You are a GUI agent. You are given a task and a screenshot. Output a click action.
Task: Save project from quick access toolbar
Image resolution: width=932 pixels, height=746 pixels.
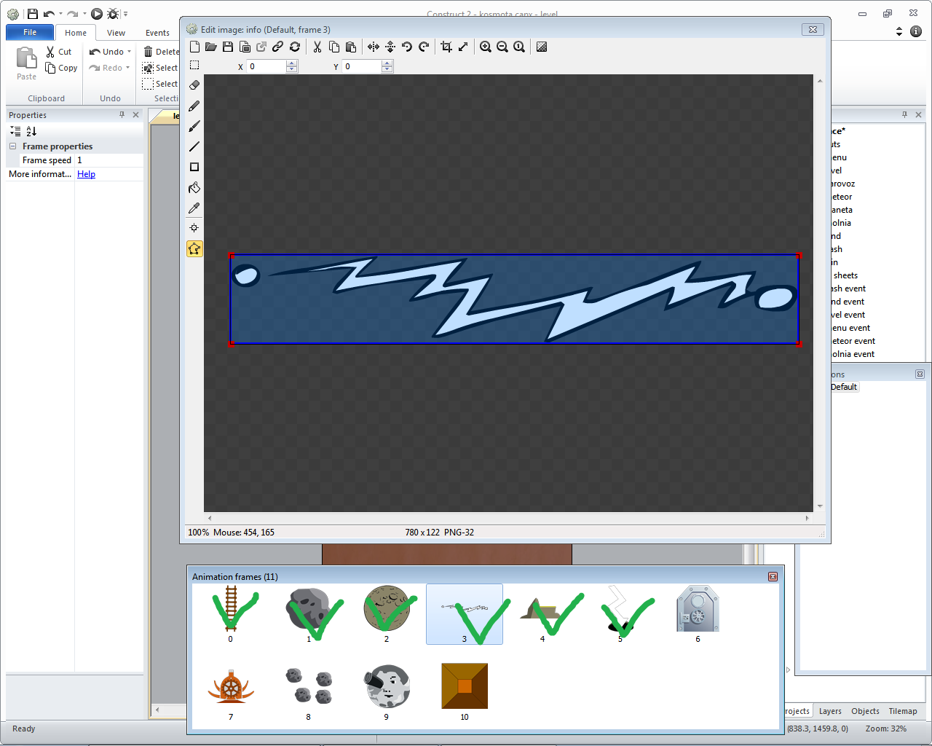pos(33,14)
